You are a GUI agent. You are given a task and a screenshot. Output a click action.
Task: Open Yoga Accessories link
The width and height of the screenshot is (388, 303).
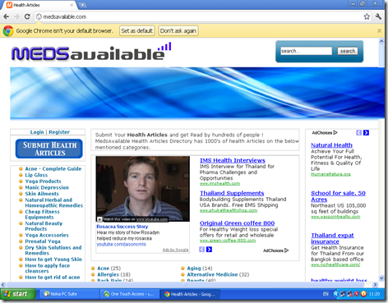(47, 235)
